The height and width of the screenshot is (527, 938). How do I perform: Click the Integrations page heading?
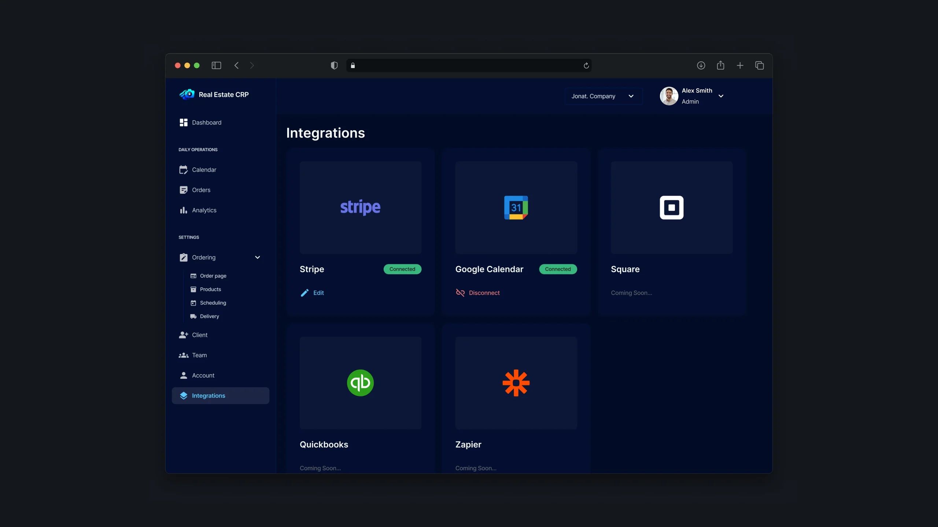325,133
